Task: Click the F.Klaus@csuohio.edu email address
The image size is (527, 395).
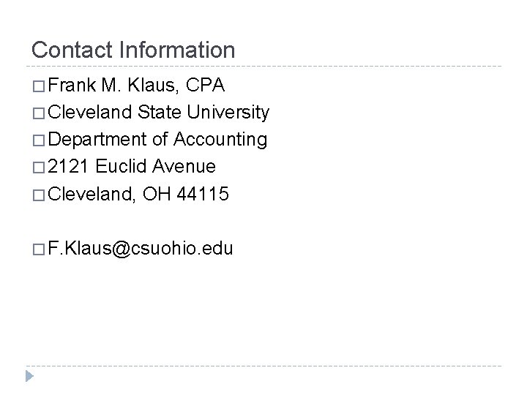Action: coord(140,249)
